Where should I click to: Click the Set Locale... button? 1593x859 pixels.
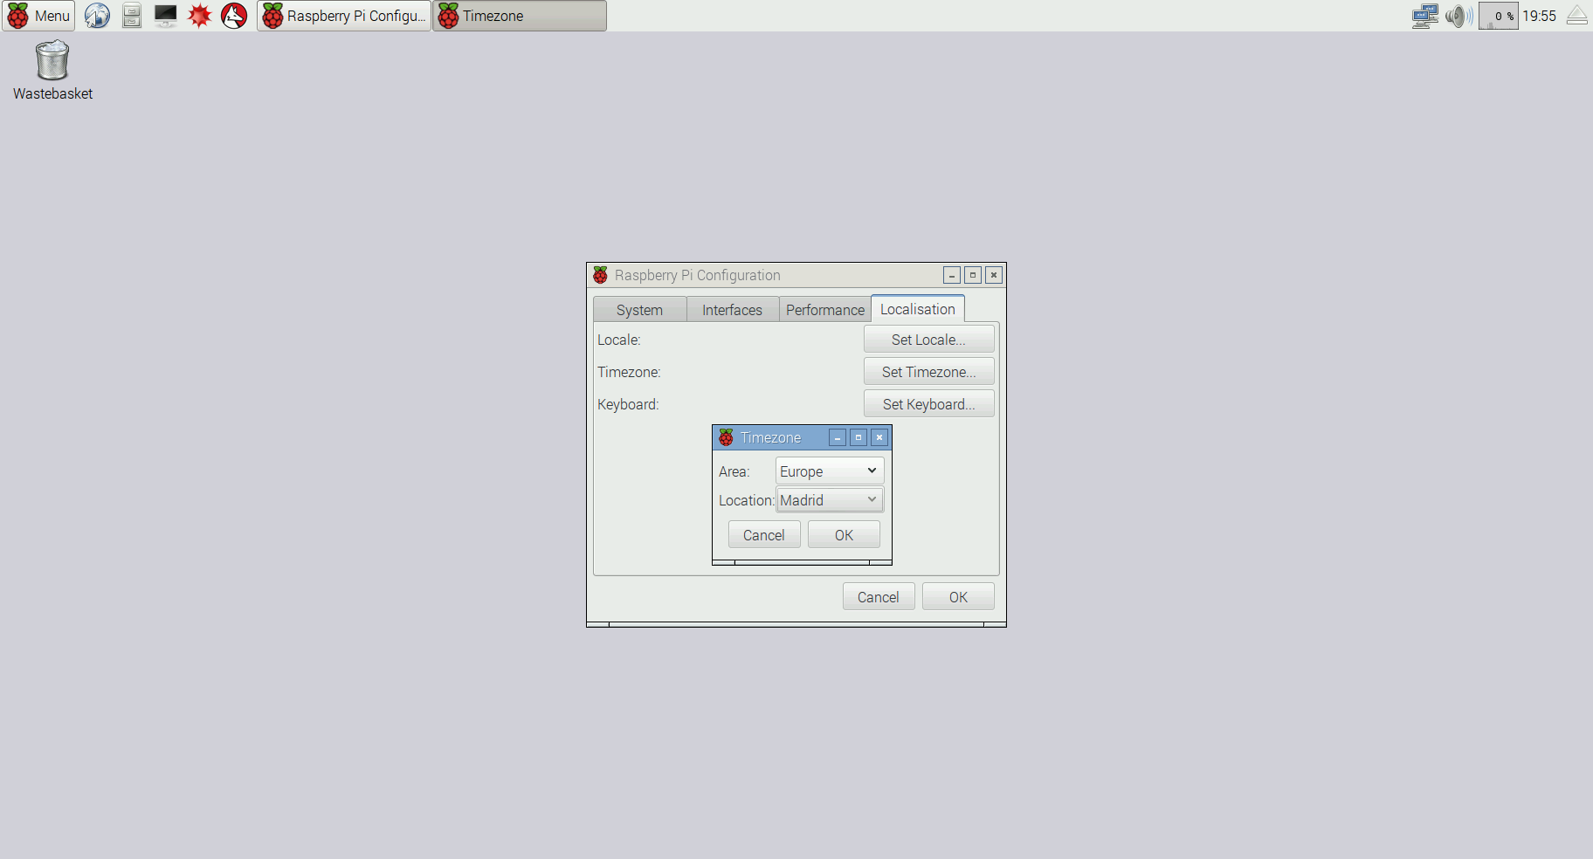928,340
